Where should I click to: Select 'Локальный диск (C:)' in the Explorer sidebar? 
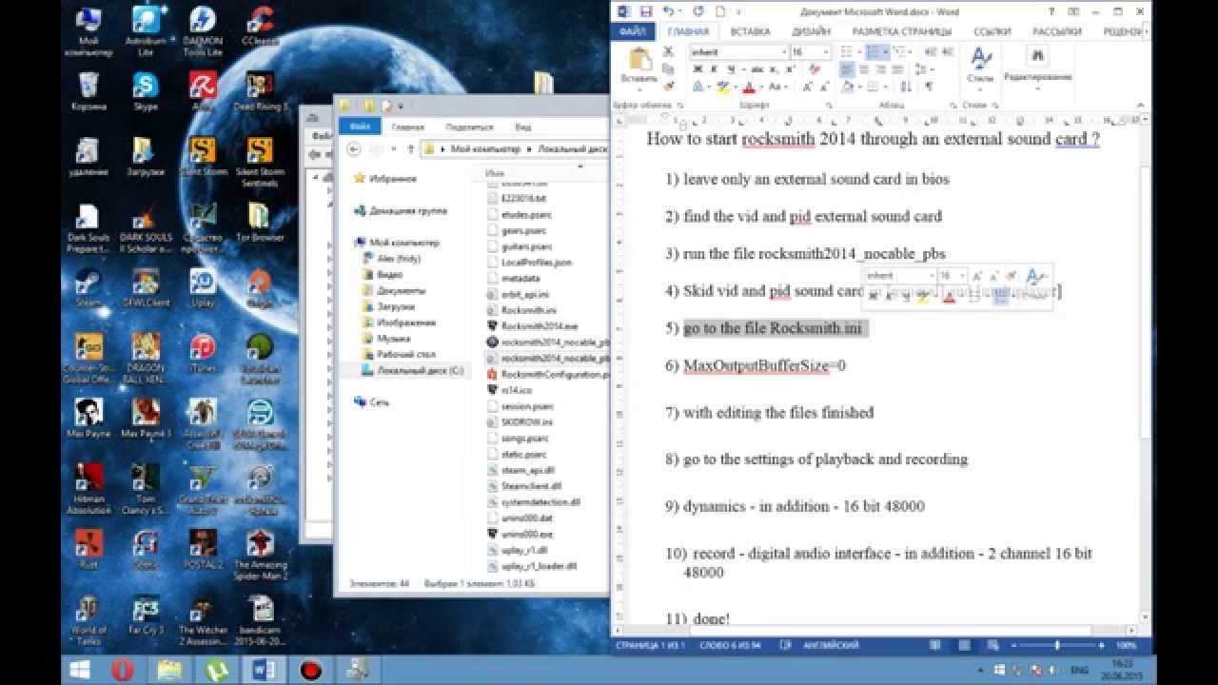click(x=420, y=369)
